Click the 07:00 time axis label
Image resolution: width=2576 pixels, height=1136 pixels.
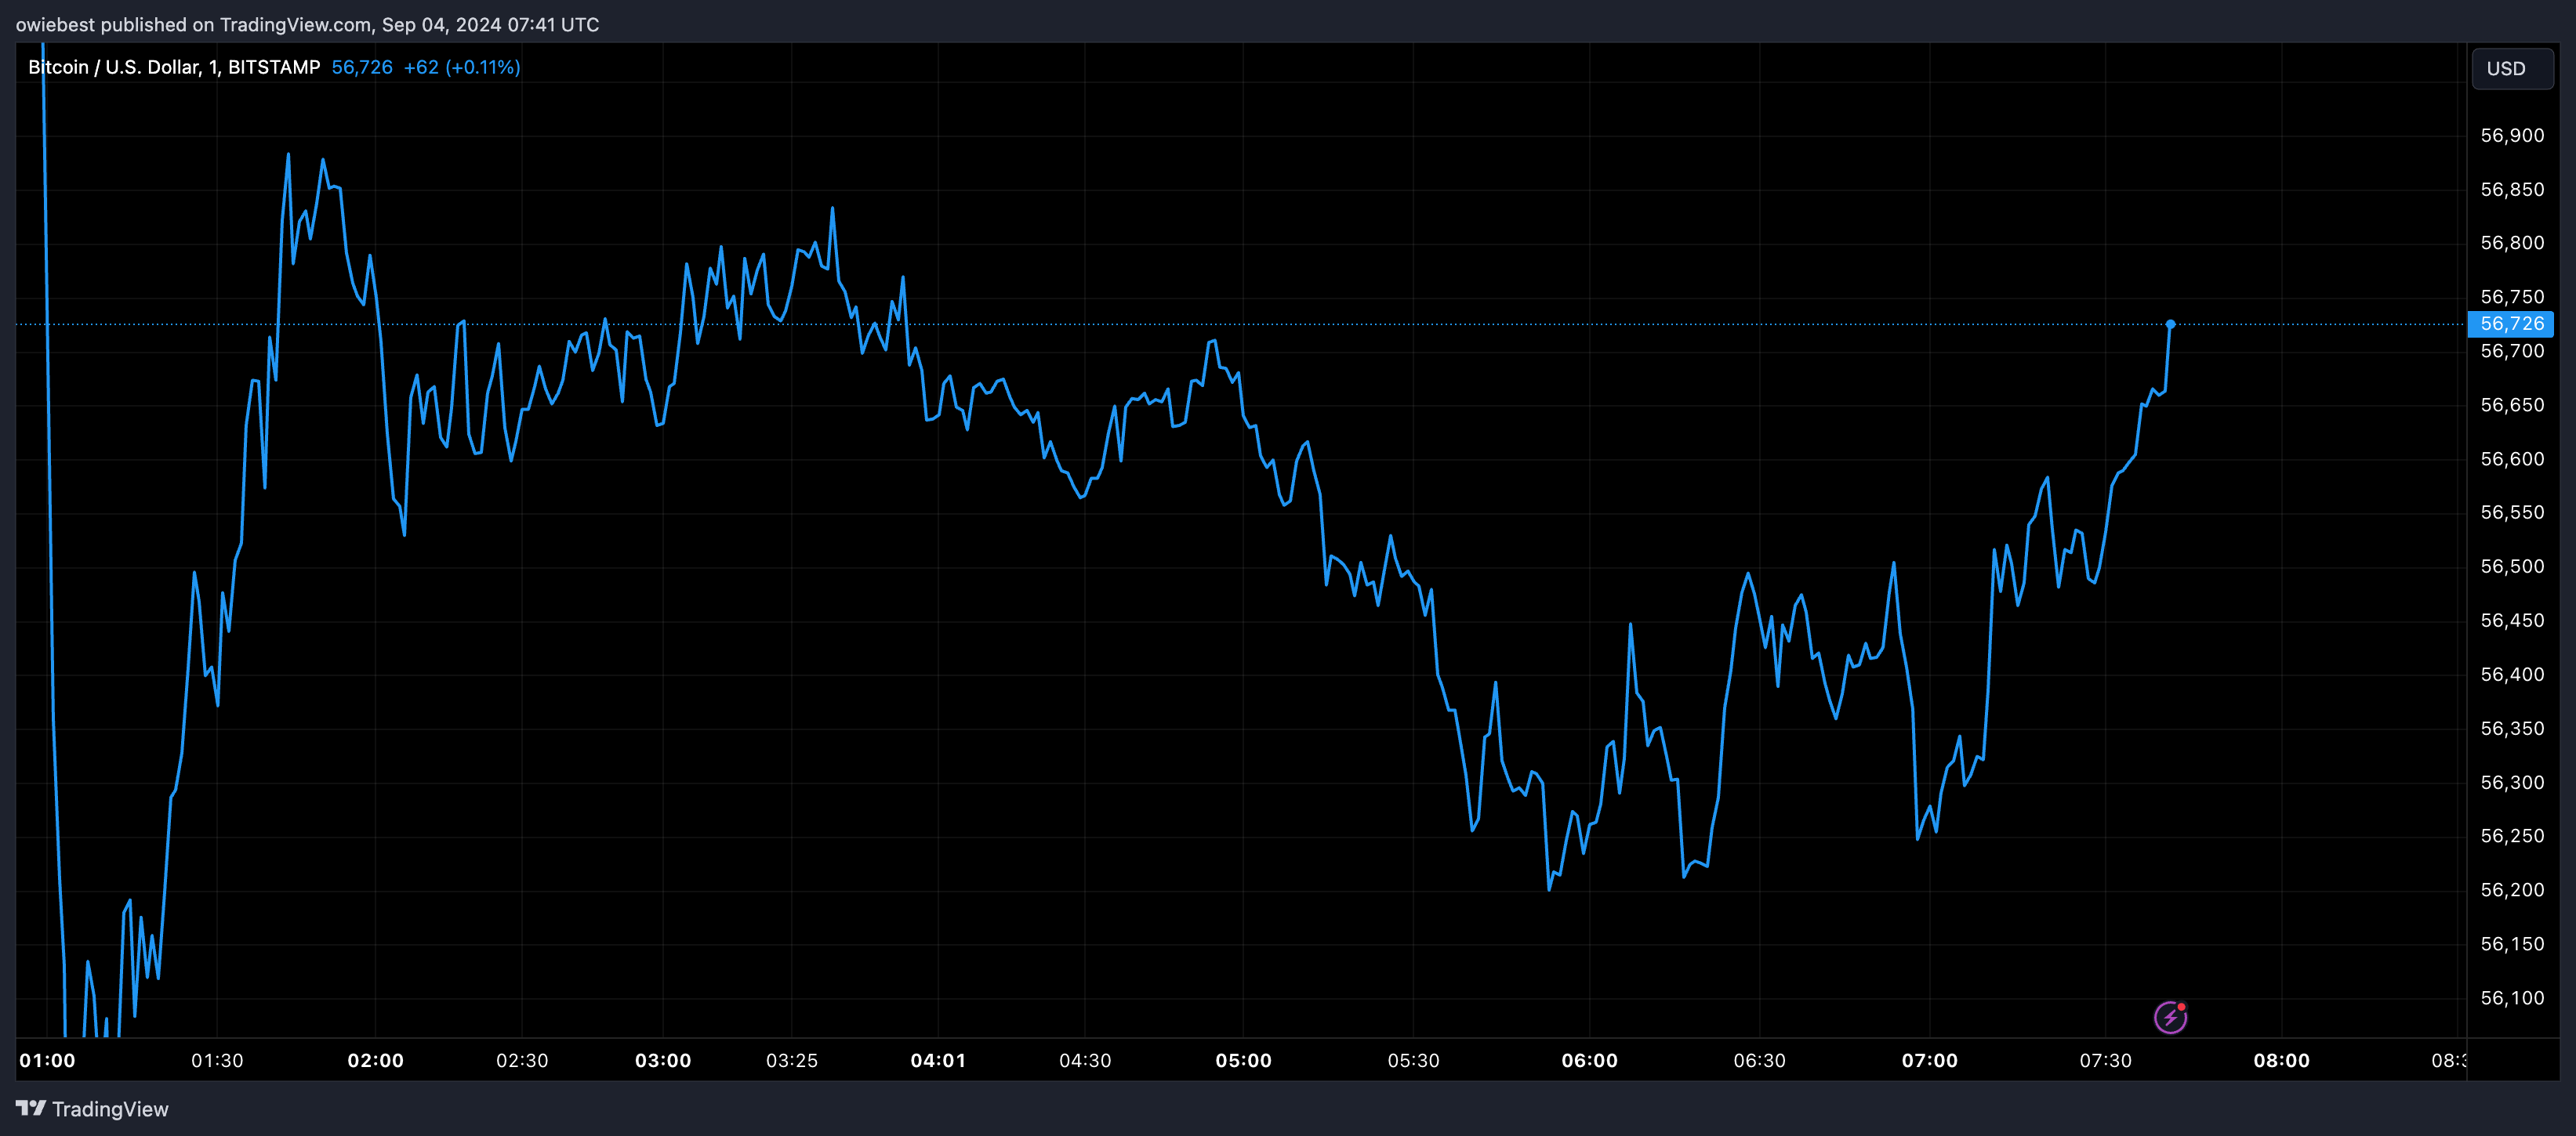click(x=1929, y=1060)
